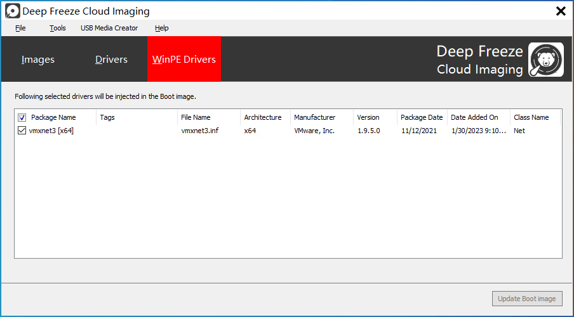Click the 11/12/2021 package date cell
The image size is (574, 317).
click(419, 131)
